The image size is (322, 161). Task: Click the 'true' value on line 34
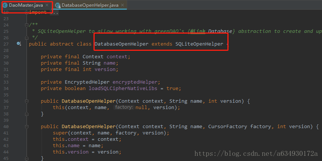pos(172,89)
